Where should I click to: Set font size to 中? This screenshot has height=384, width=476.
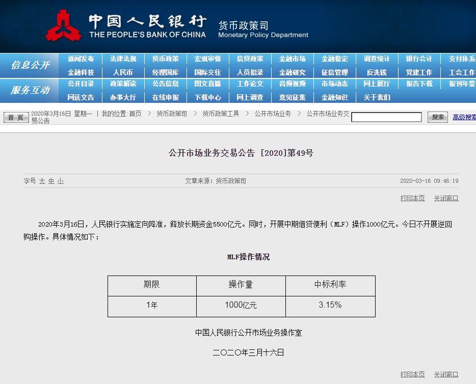click(x=51, y=181)
